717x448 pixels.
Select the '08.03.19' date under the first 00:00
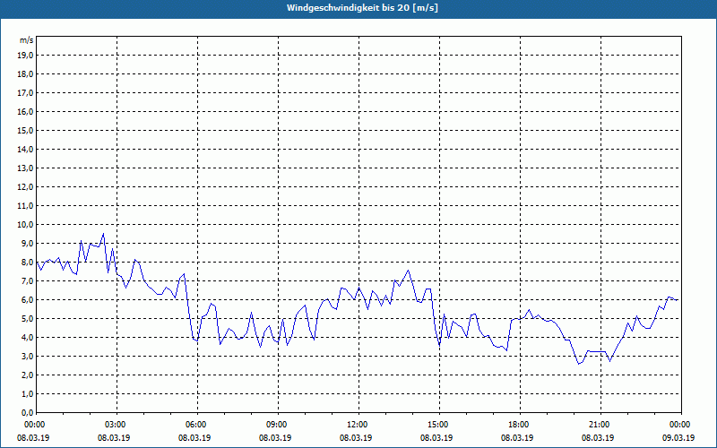pyautogui.click(x=33, y=437)
